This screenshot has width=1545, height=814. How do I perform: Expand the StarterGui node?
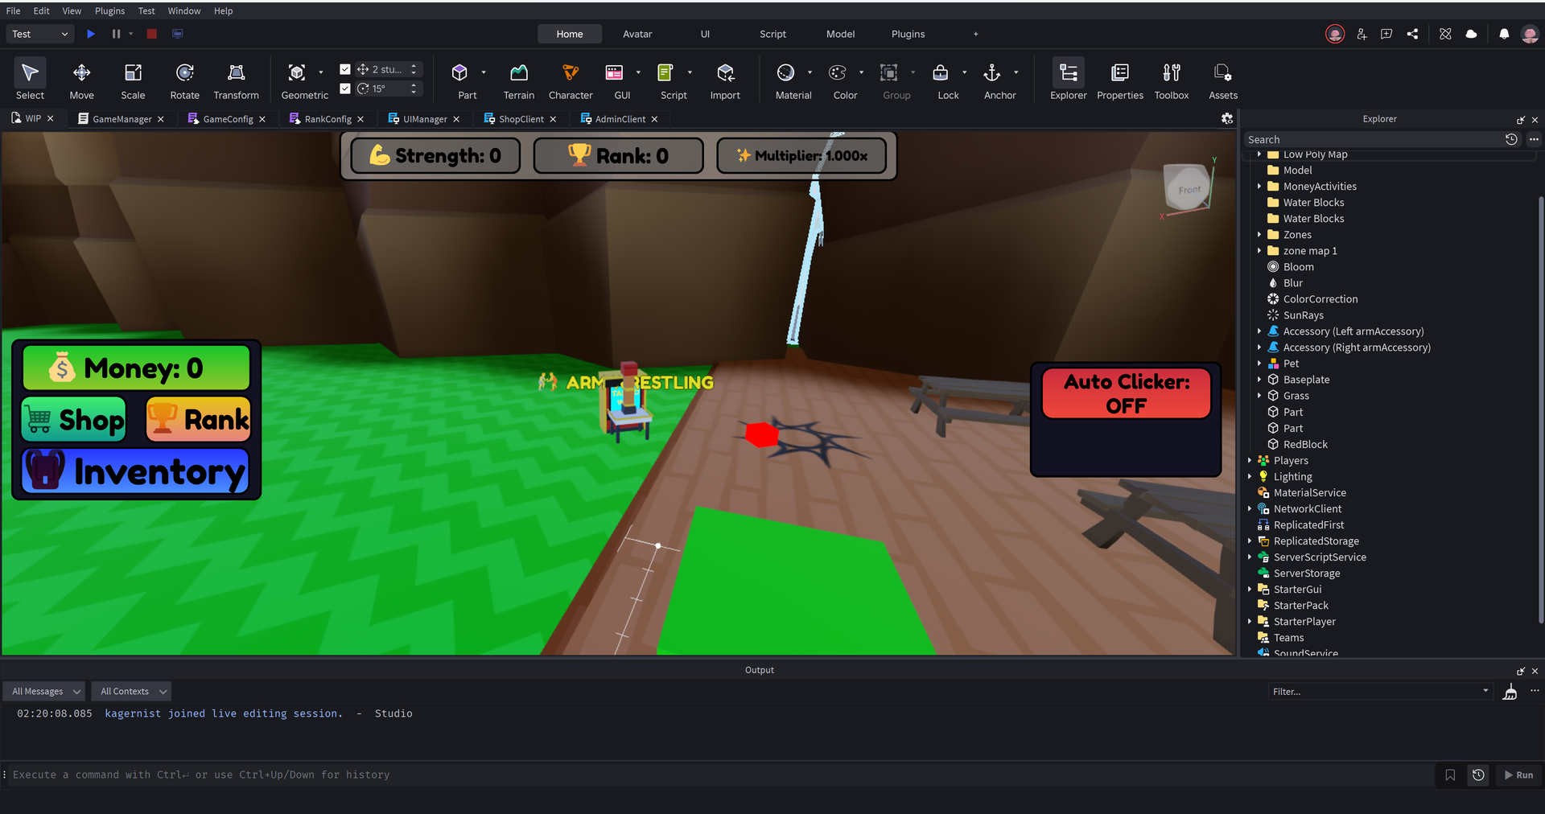[1250, 590]
